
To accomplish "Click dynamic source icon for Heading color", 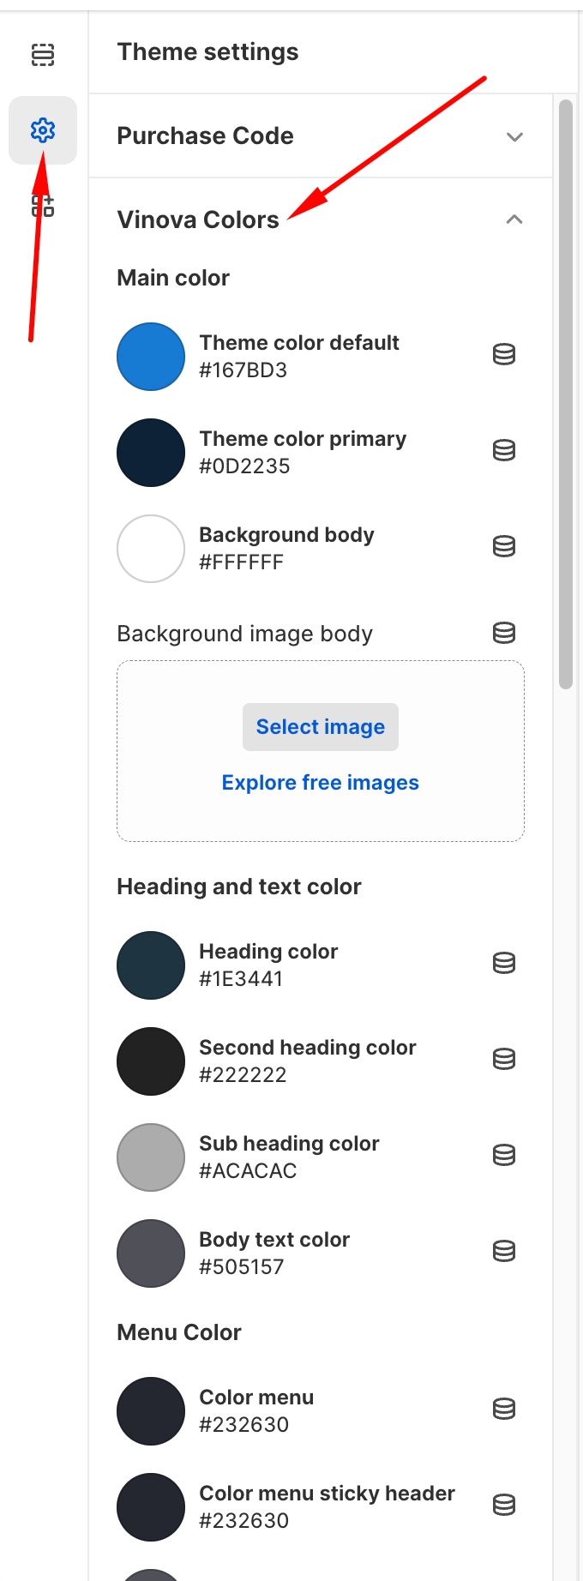I will pyautogui.click(x=504, y=963).
